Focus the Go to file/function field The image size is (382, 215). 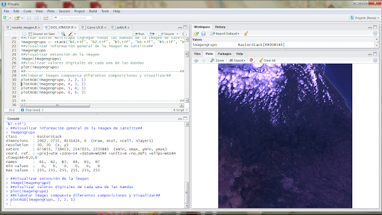tap(72, 18)
